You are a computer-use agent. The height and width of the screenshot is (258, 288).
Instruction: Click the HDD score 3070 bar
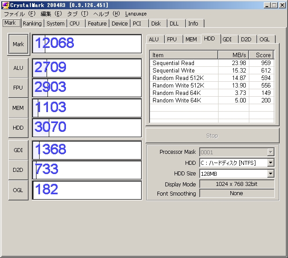(87, 128)
